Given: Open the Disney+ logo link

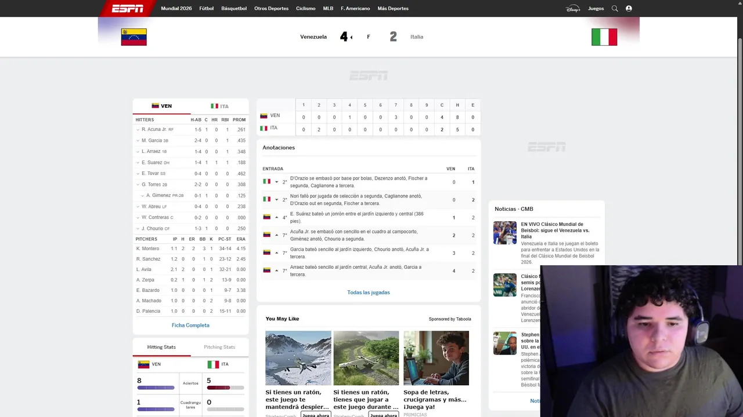Looking at the screenshot, I should coord(573,9).
